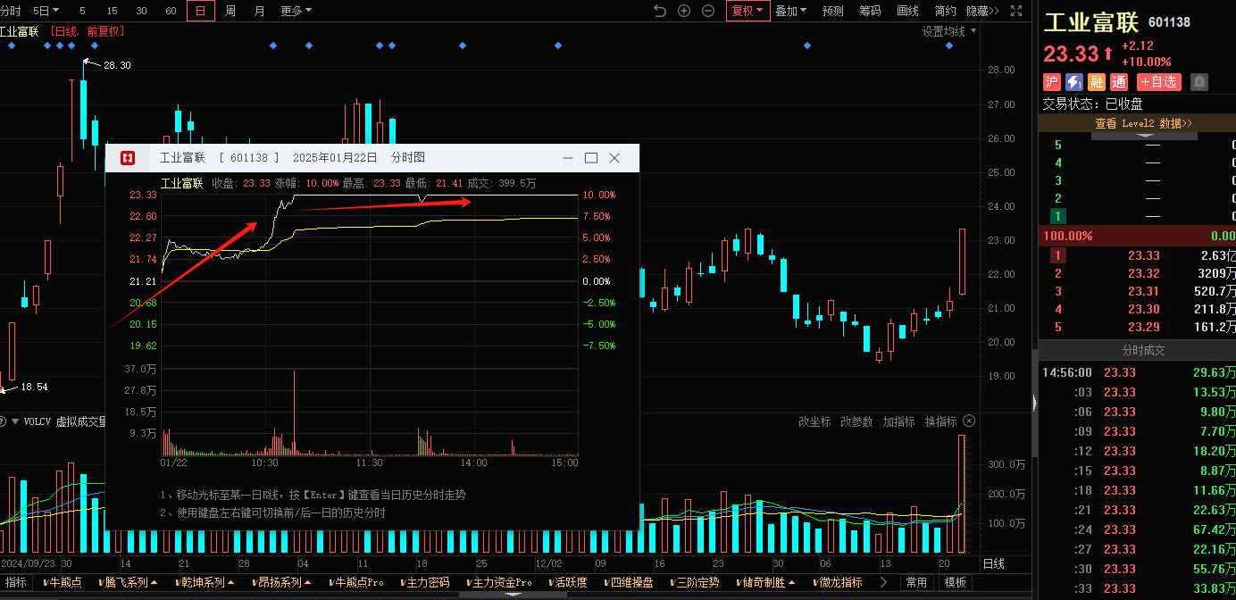Select the 牛熊点Pro indicator tab
Screen dimensions: 1236x600
tap(355, 582)
